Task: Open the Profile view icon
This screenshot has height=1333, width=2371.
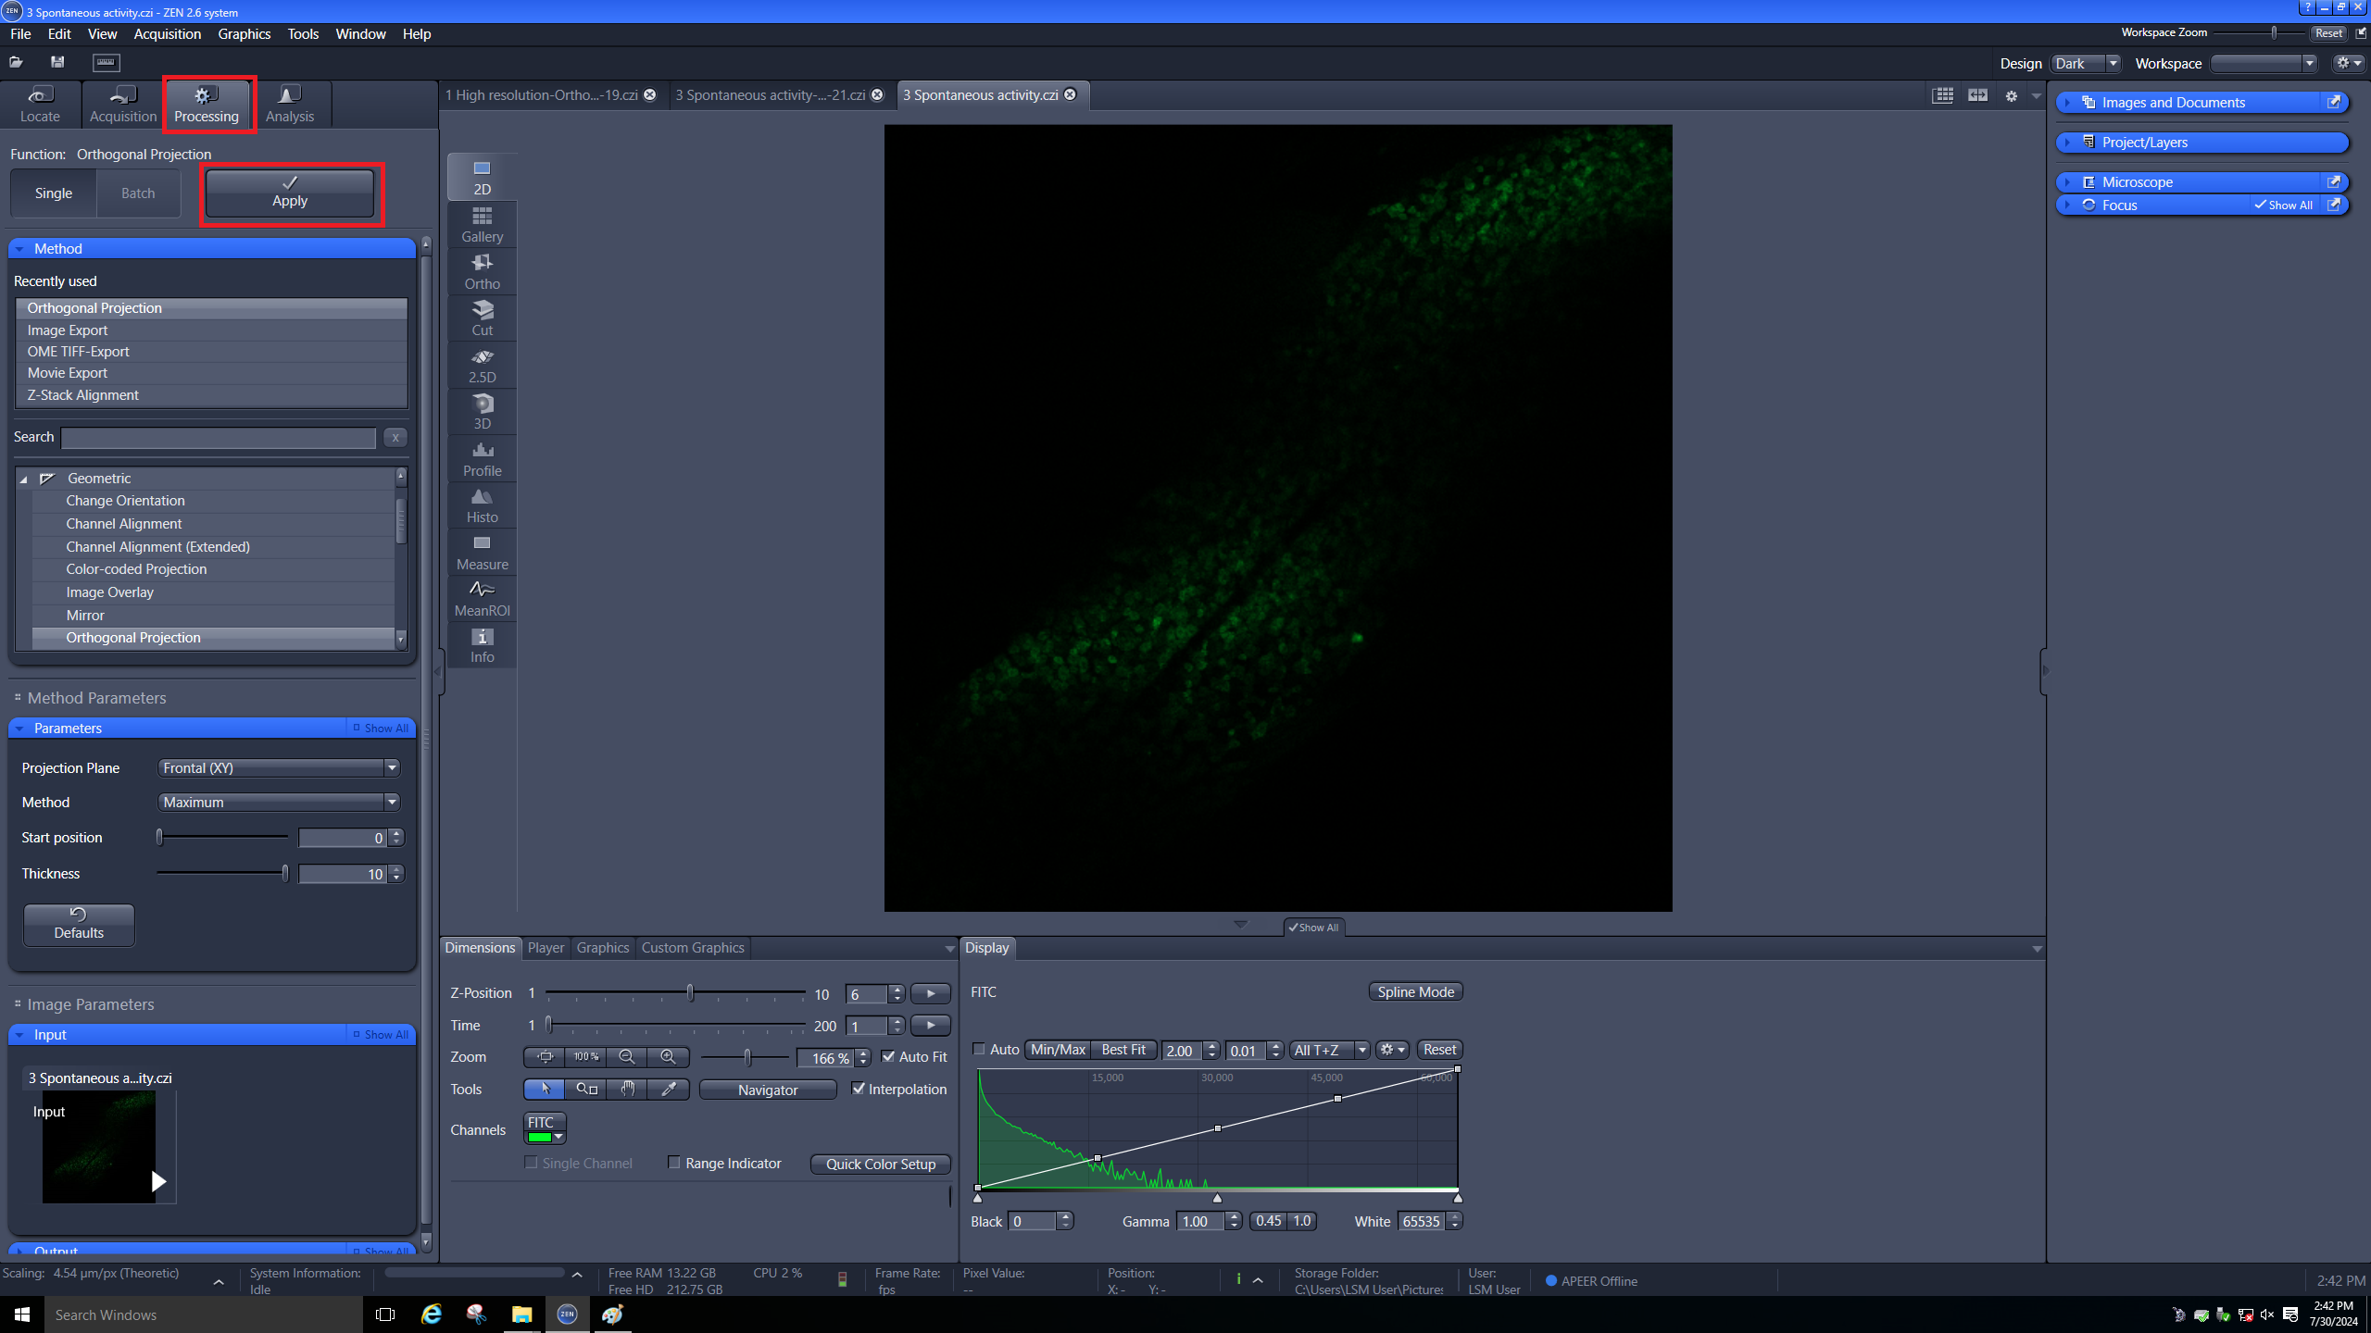Action: click(x=482, y=458)
